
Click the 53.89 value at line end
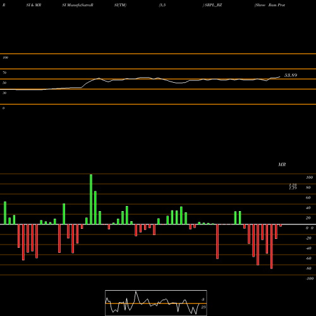pos(291,75)
